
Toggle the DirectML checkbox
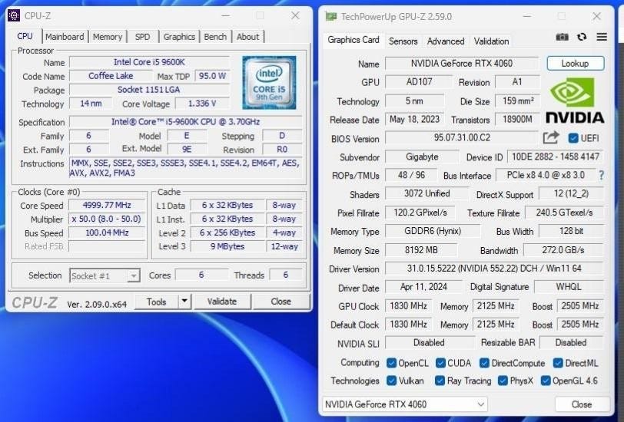pyautogui.click(x=558, y=363)
